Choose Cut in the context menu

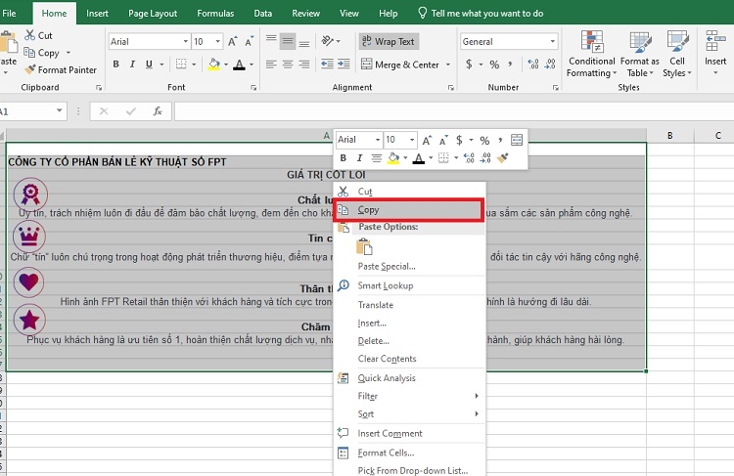[408, 192]
